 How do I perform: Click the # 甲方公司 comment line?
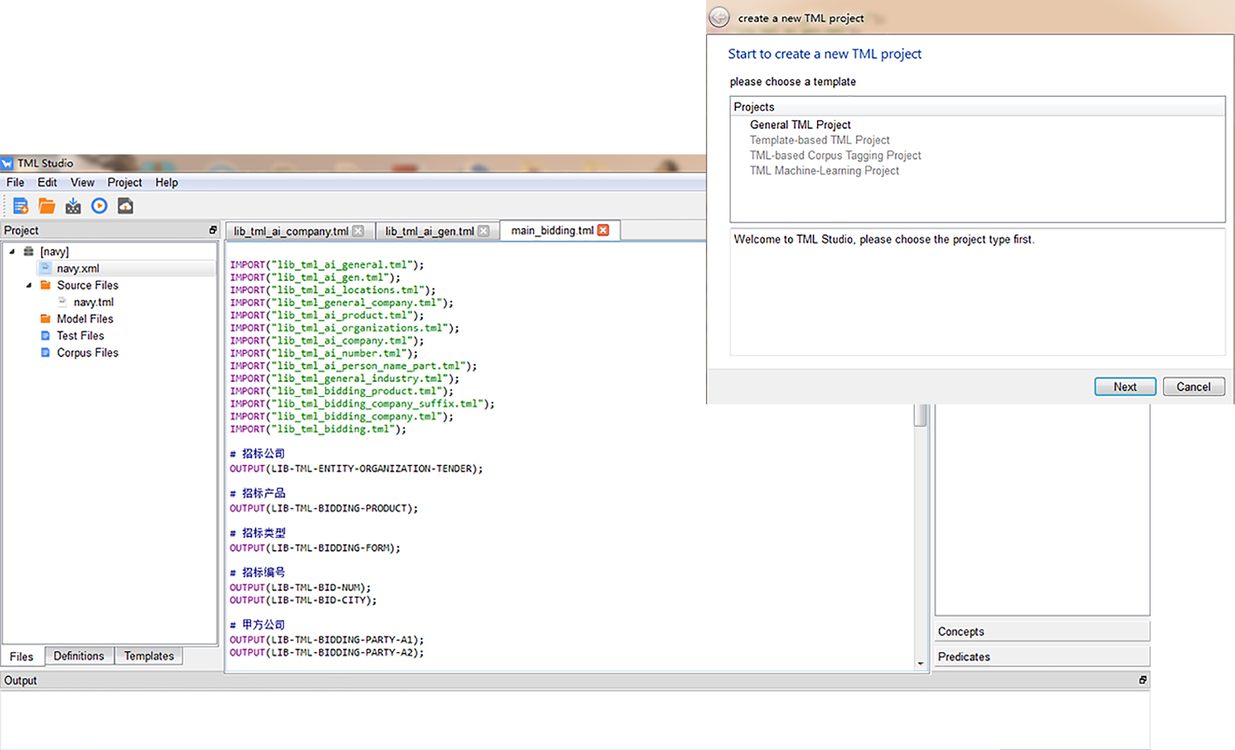[257, 624]
